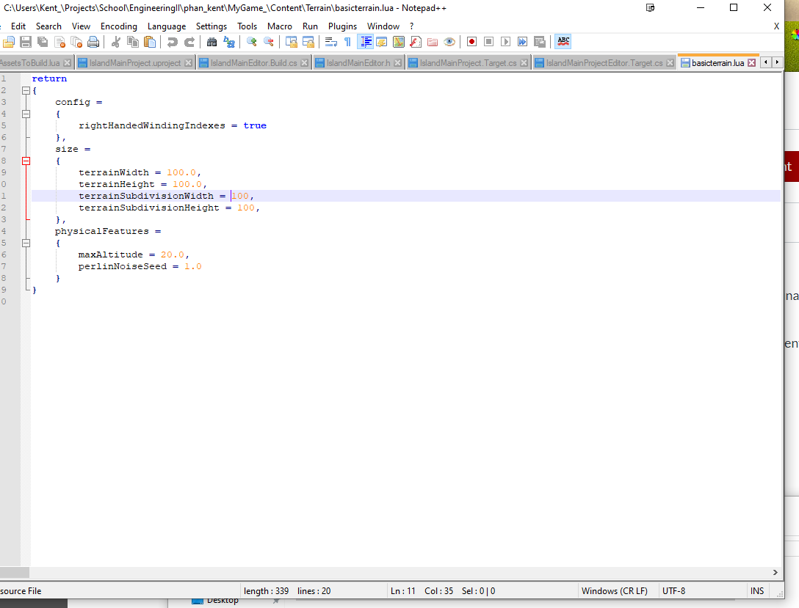Open the Settings menu

211,26
